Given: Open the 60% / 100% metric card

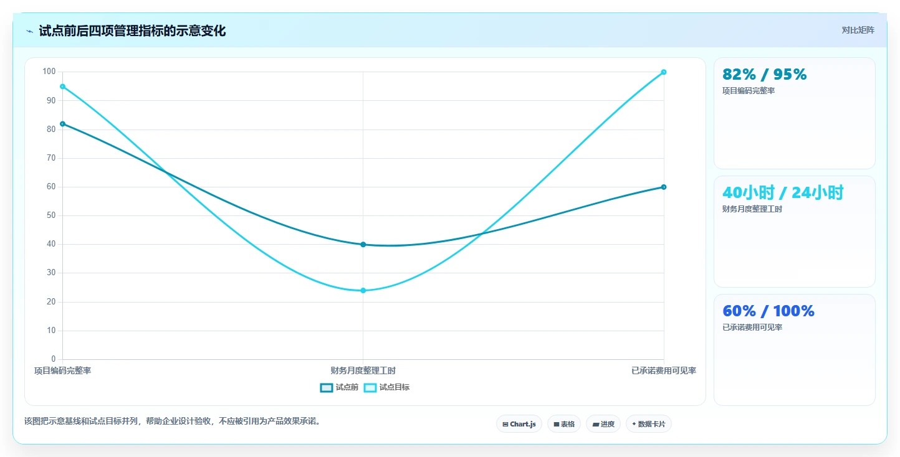Looking at the screenshot, I should pyautogui.click(x=795, y=350).
